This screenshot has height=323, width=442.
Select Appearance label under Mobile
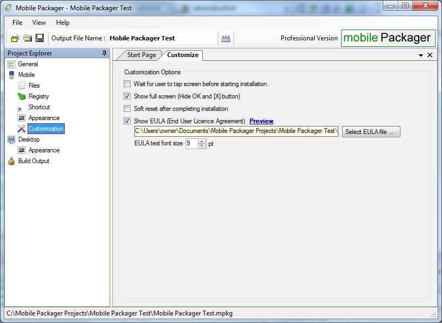click(44, 118)
